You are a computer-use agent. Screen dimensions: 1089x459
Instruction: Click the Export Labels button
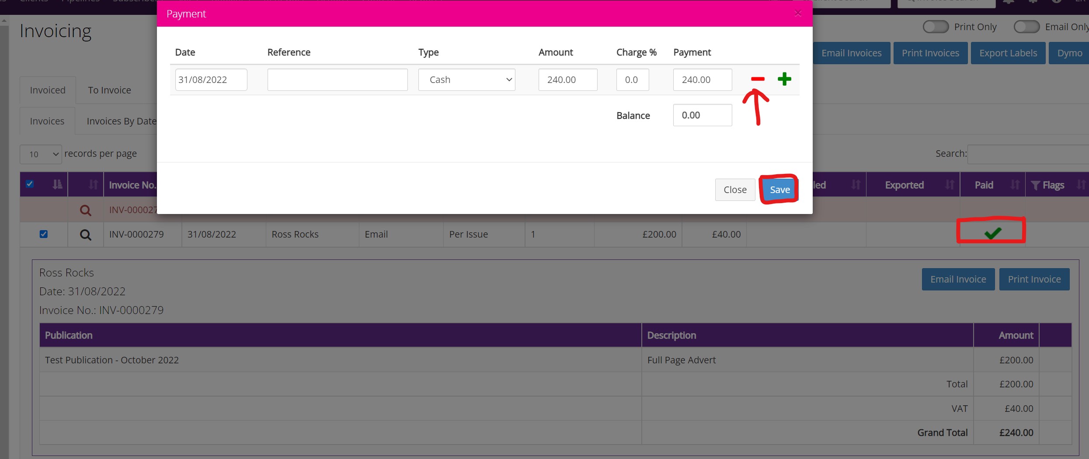coord(1008,53)
